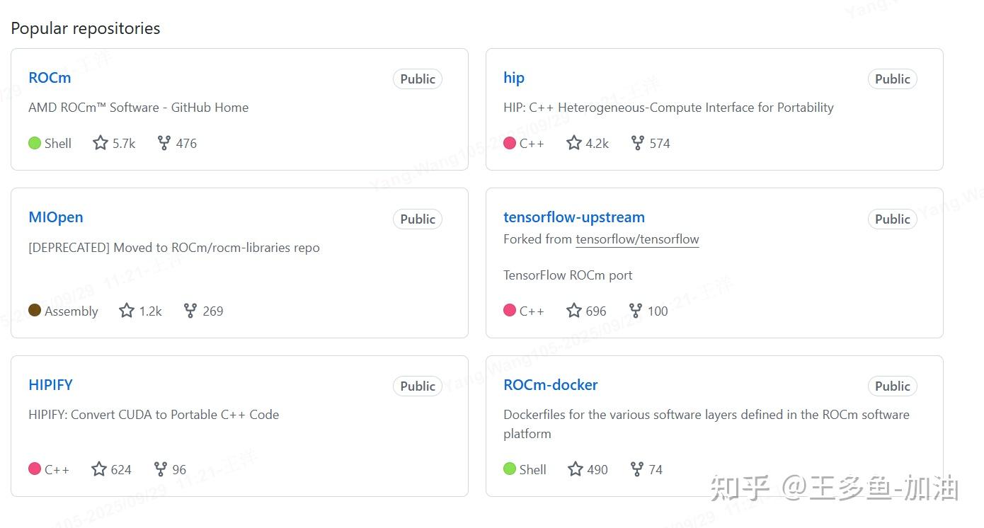Open the ROCm-docker repository link
The image size is (984, 528).
(551, 385)
